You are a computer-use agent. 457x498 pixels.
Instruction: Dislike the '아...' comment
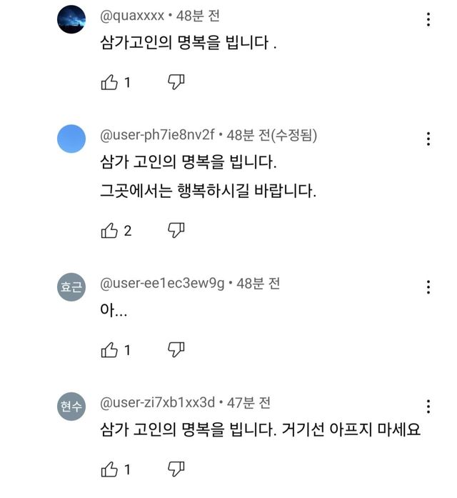pos(176,349)
